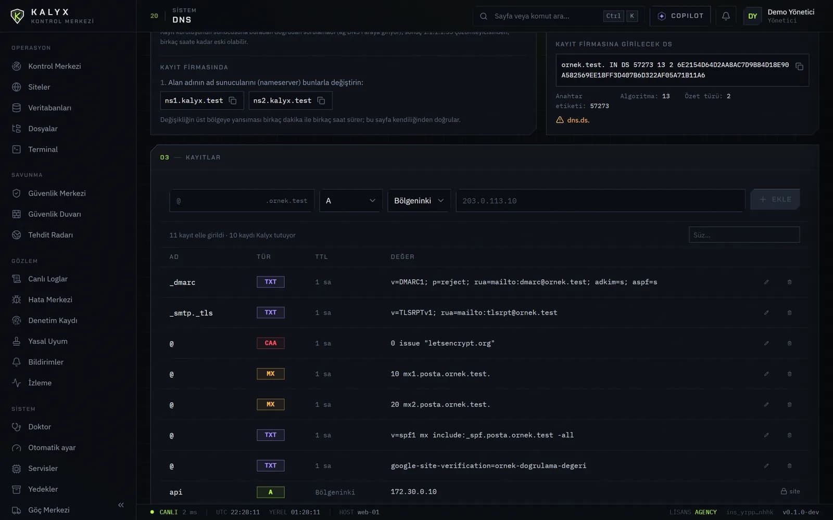Delete the _dmarc TXT record

coord(789,282)
